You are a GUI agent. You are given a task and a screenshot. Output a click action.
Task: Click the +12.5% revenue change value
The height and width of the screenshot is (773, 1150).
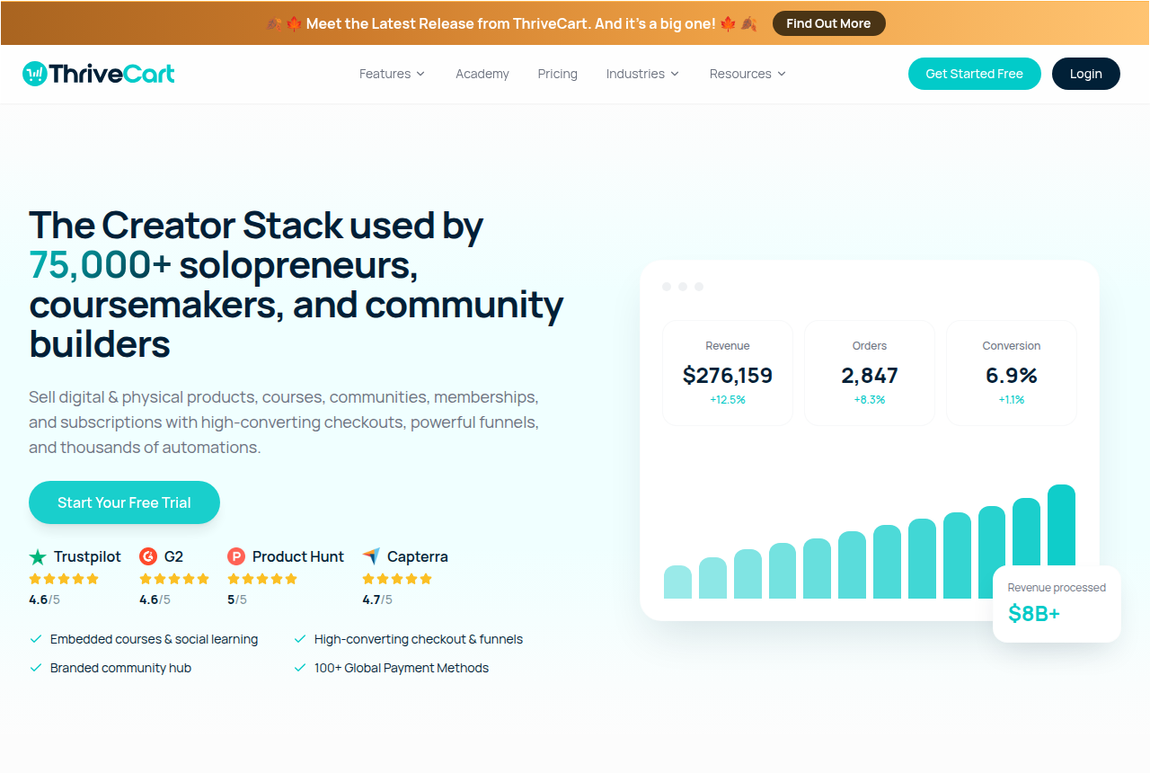tap(728, 400)
